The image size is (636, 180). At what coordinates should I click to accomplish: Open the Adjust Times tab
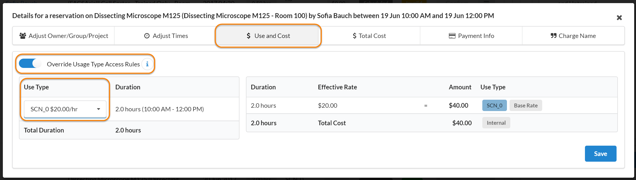click(x=166, y=36)
